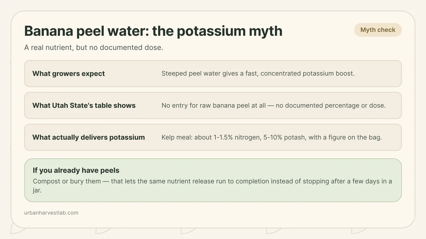The height and width of the screenshot is (239, 426).
Task: Select the title 'Banana peel water: the potassium myth'
Action: [153, 31]
